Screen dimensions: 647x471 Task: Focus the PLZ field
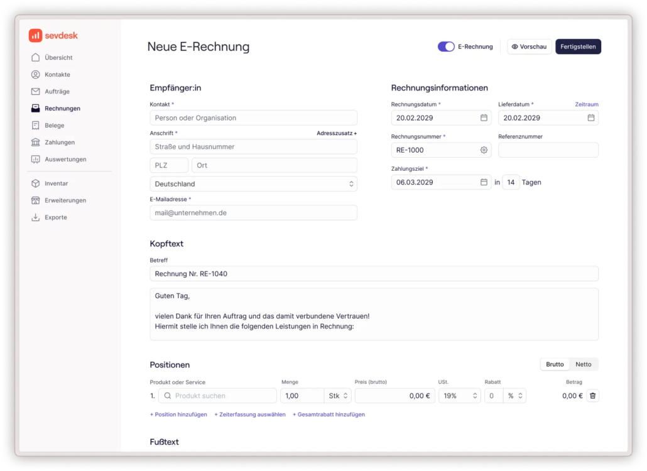169,165
